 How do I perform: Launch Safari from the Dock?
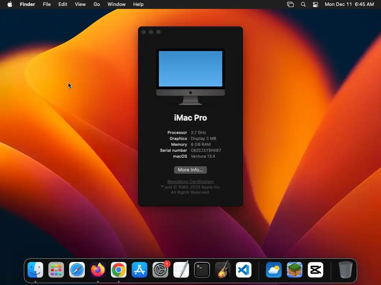[77, 269]
